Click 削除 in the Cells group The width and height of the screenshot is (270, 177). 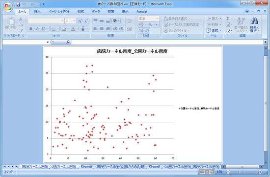click(x=214, y=24)
